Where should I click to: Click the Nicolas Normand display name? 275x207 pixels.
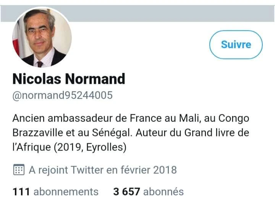[69, 79]
